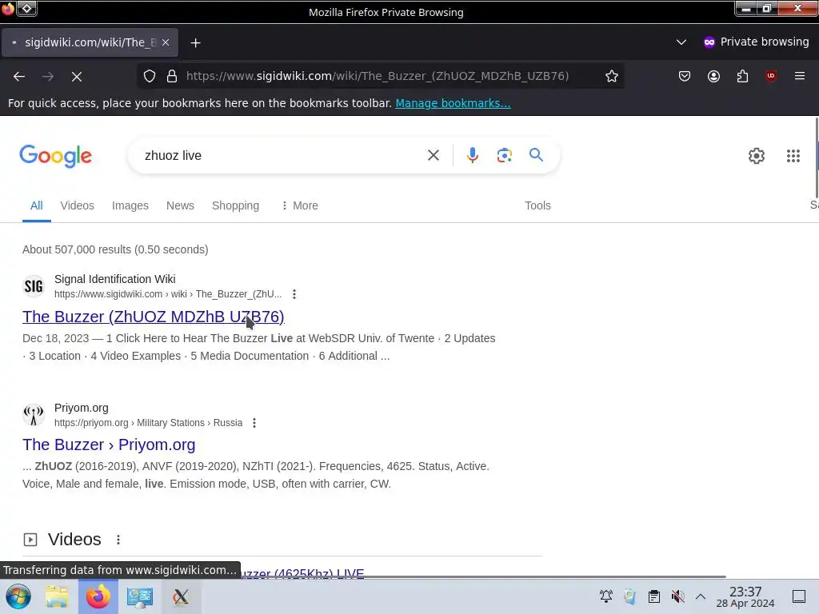The image size is (819, 614).
Task: Open the X application in taskbar
Action: pyautogui.click(x=181, y=596)
